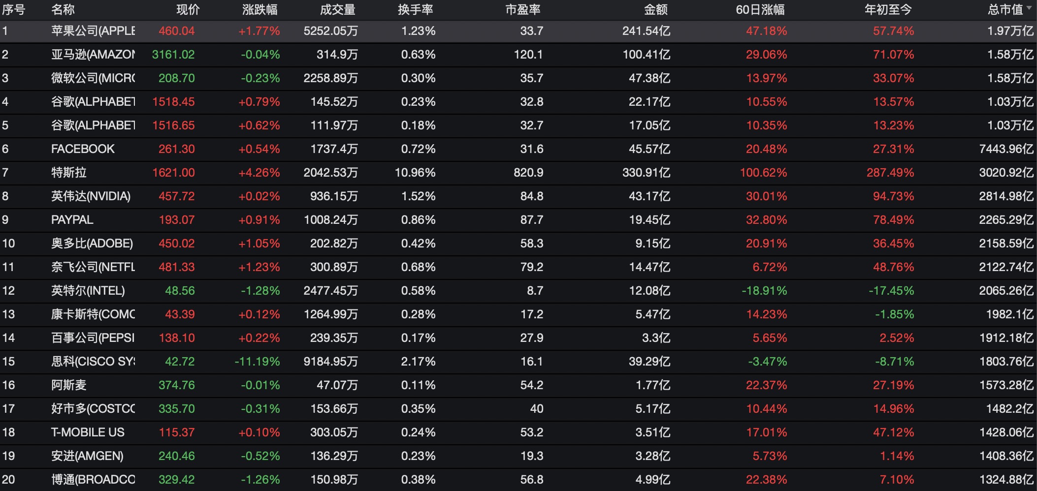
Task: Sort by the 换手率 column header
Action: [416, 9]
